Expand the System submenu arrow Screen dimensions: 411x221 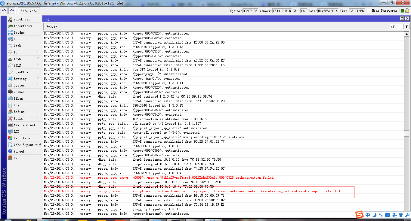pos(38,85)
